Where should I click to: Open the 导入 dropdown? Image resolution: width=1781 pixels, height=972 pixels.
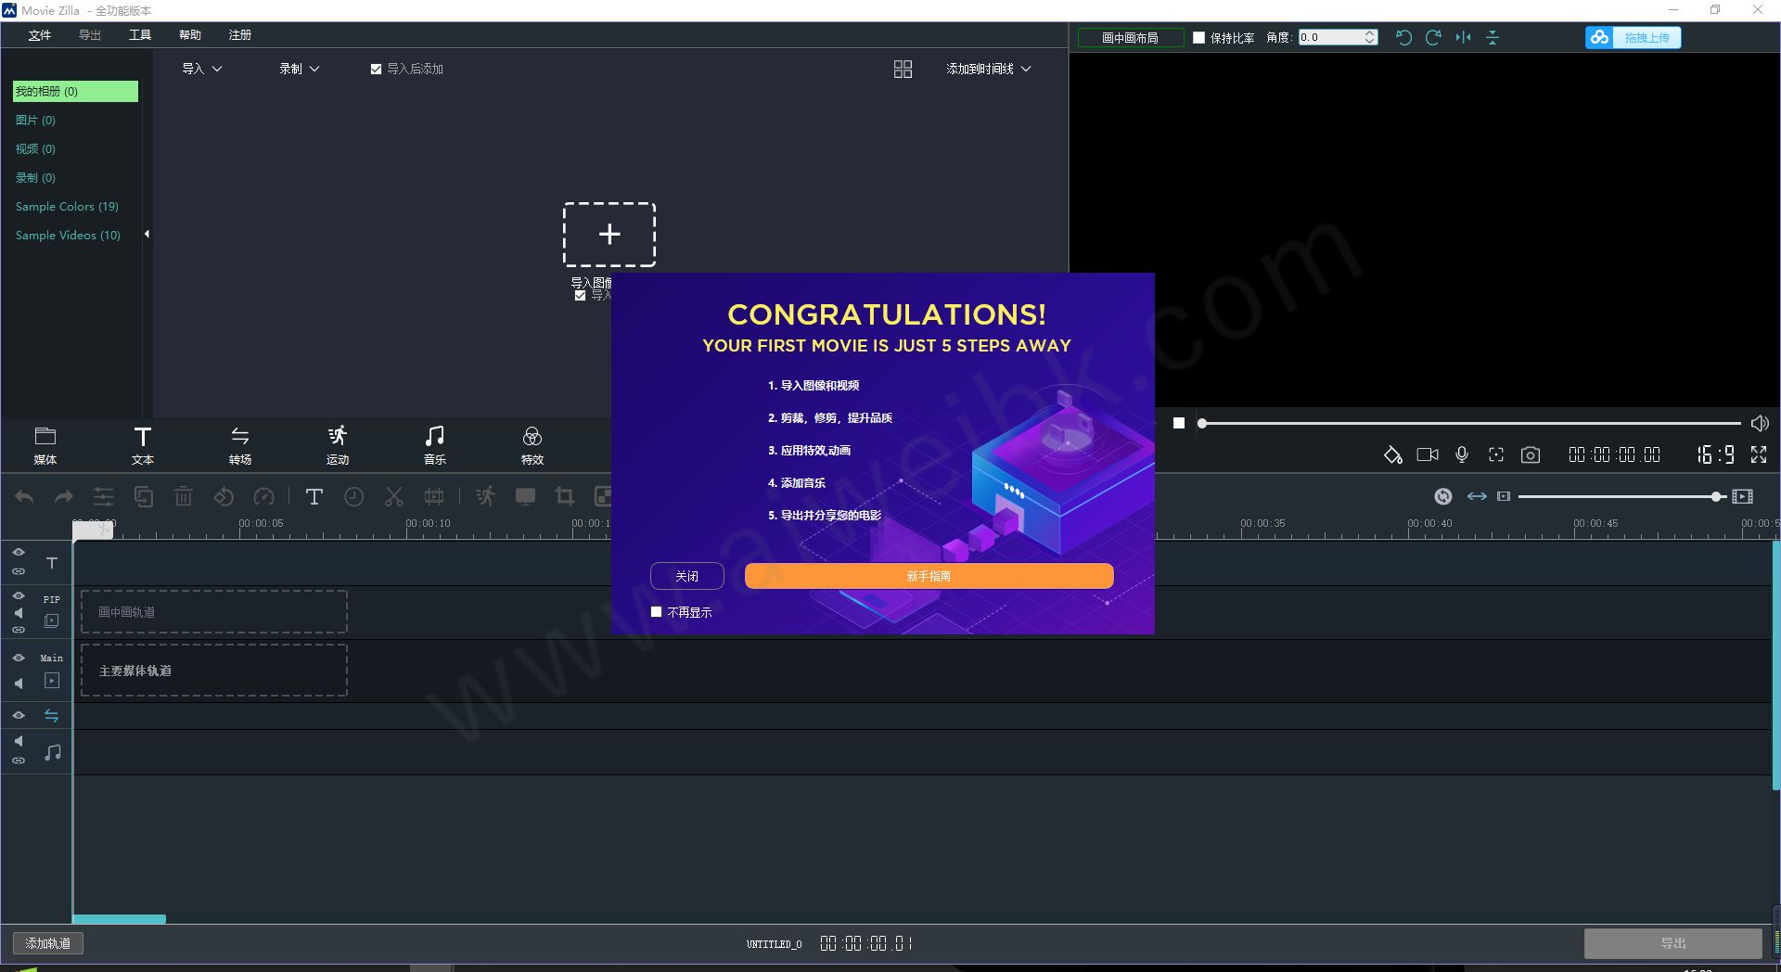coord(202,69)
